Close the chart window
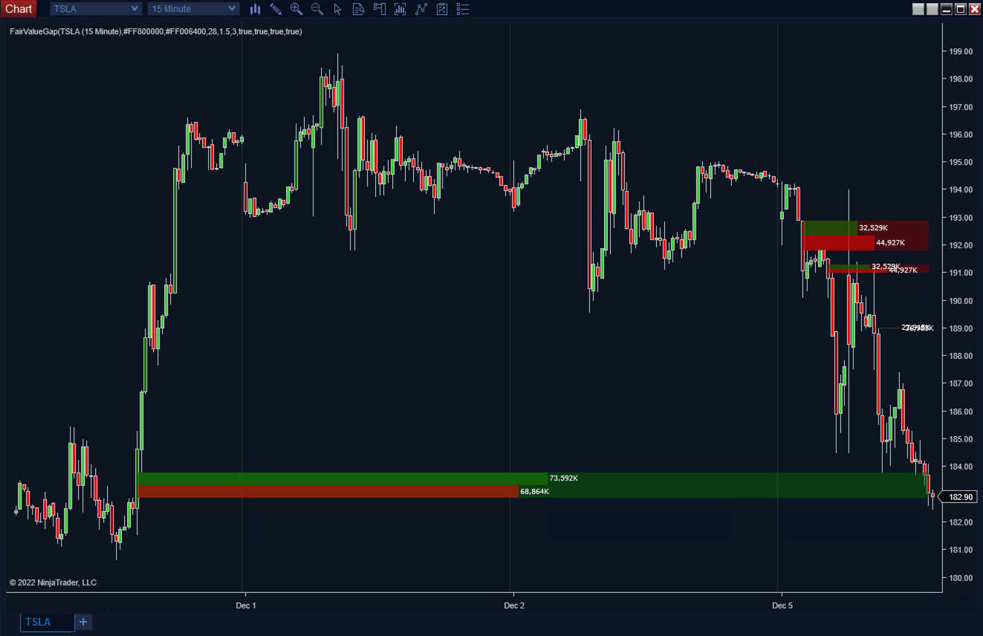This screenshot has height=636, width=983. 974,9
